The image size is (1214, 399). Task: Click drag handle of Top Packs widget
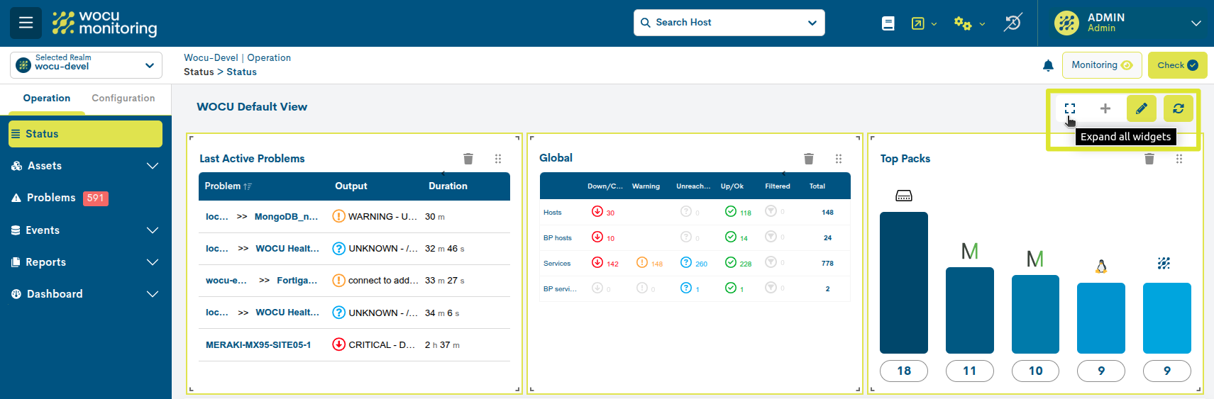(1179, 159)
